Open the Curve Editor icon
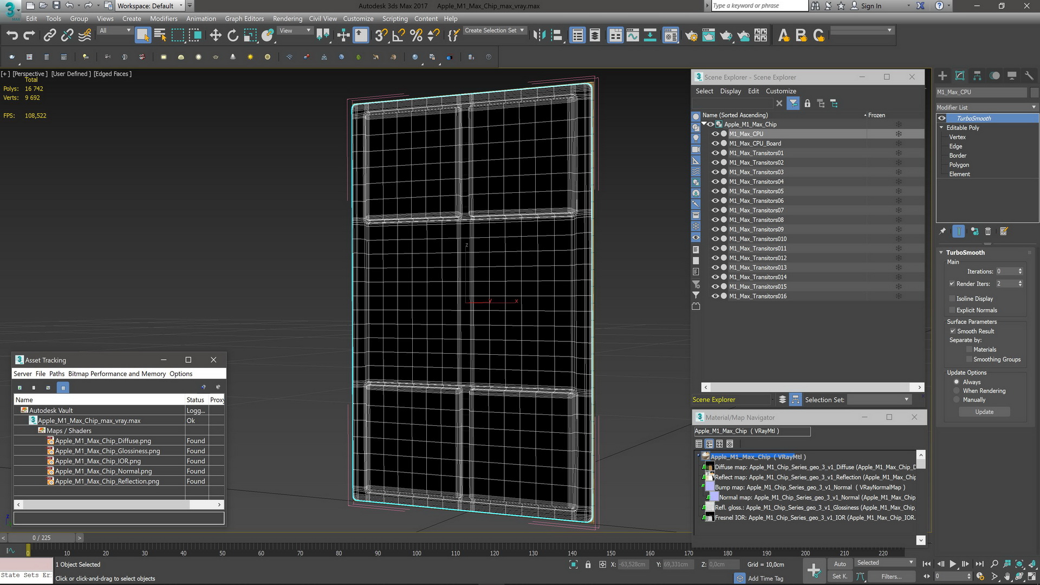This screenshot has width=1040, height=585. pos(632,36)
